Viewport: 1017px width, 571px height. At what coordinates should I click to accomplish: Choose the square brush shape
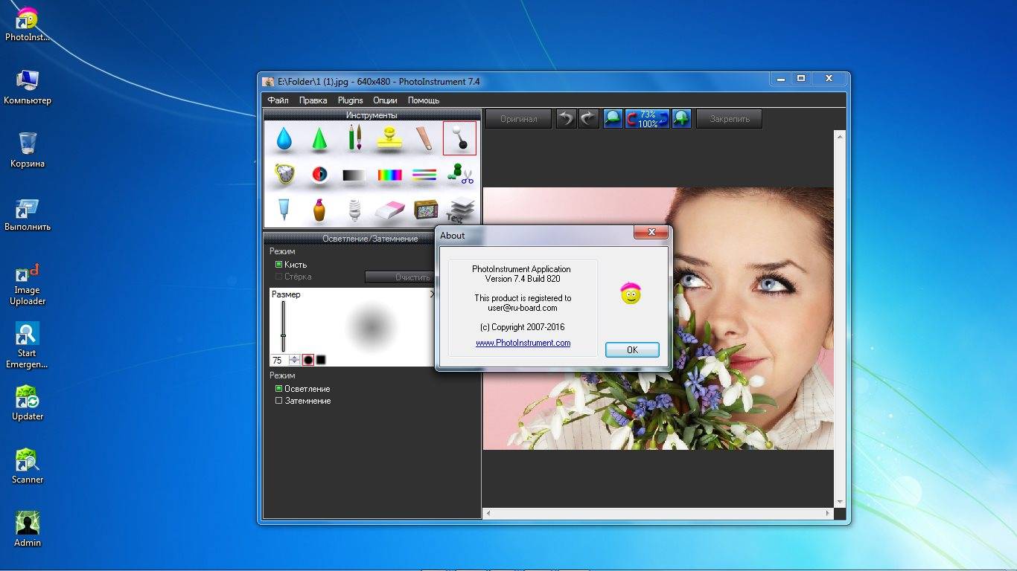(321, 360)
